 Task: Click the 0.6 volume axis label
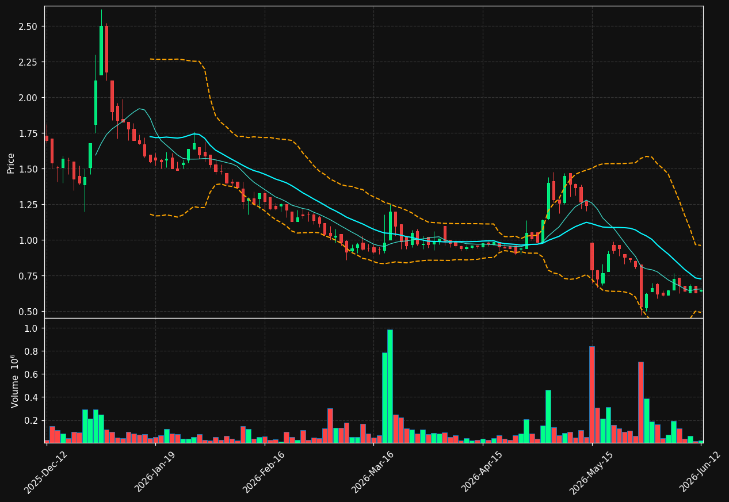click(x=31, y=374)
